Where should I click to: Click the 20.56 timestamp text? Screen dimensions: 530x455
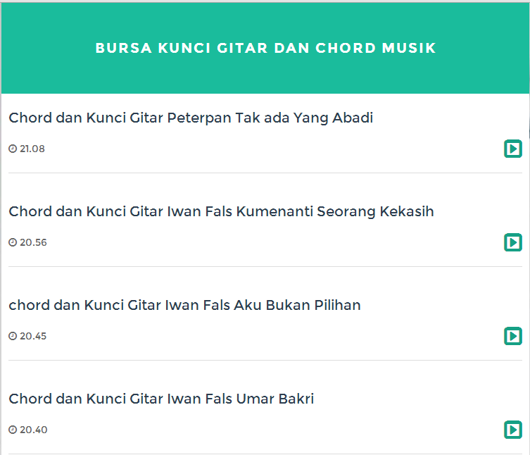click(x=33, y=242)
